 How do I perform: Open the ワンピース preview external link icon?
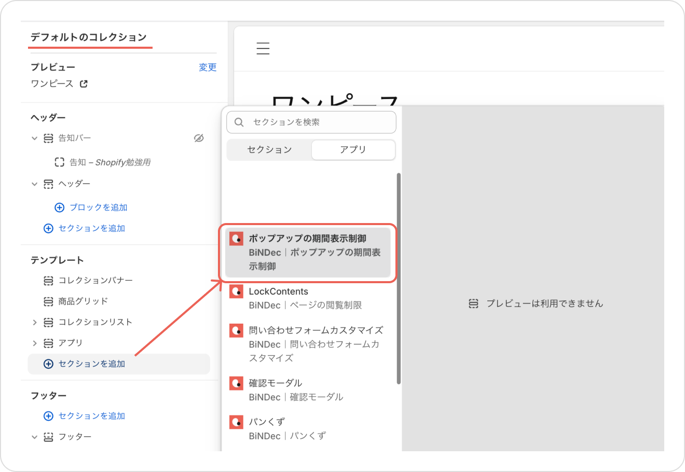click(x=84, y=84)
